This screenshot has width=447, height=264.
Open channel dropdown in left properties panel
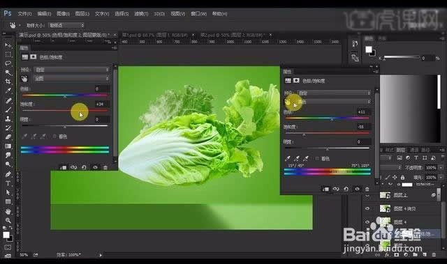pos(71,79)
